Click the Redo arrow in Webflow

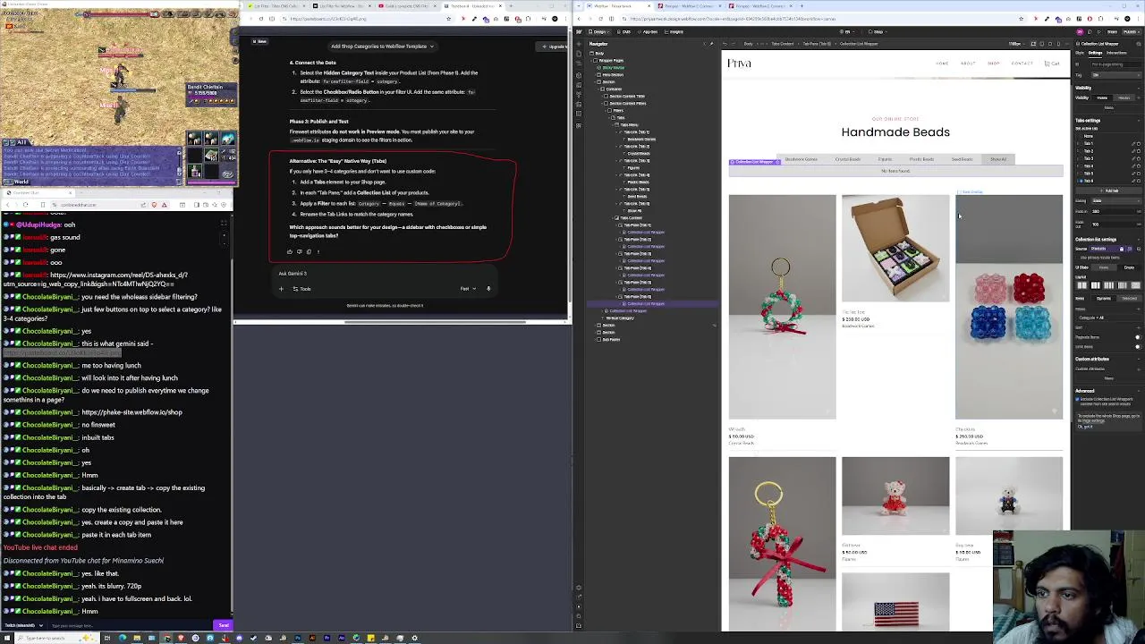tap(734, 44)
